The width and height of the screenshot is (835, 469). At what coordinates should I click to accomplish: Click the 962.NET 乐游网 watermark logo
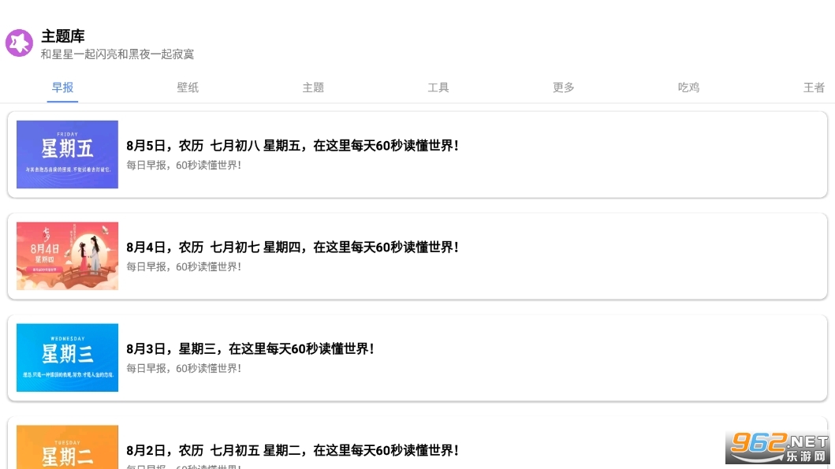pos(778,448)
